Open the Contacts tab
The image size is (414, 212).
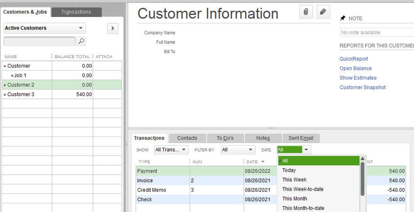point(187,138)
